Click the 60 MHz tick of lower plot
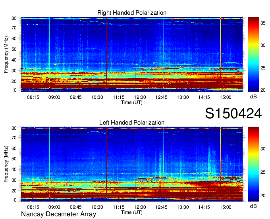 [x=14, y=148]
